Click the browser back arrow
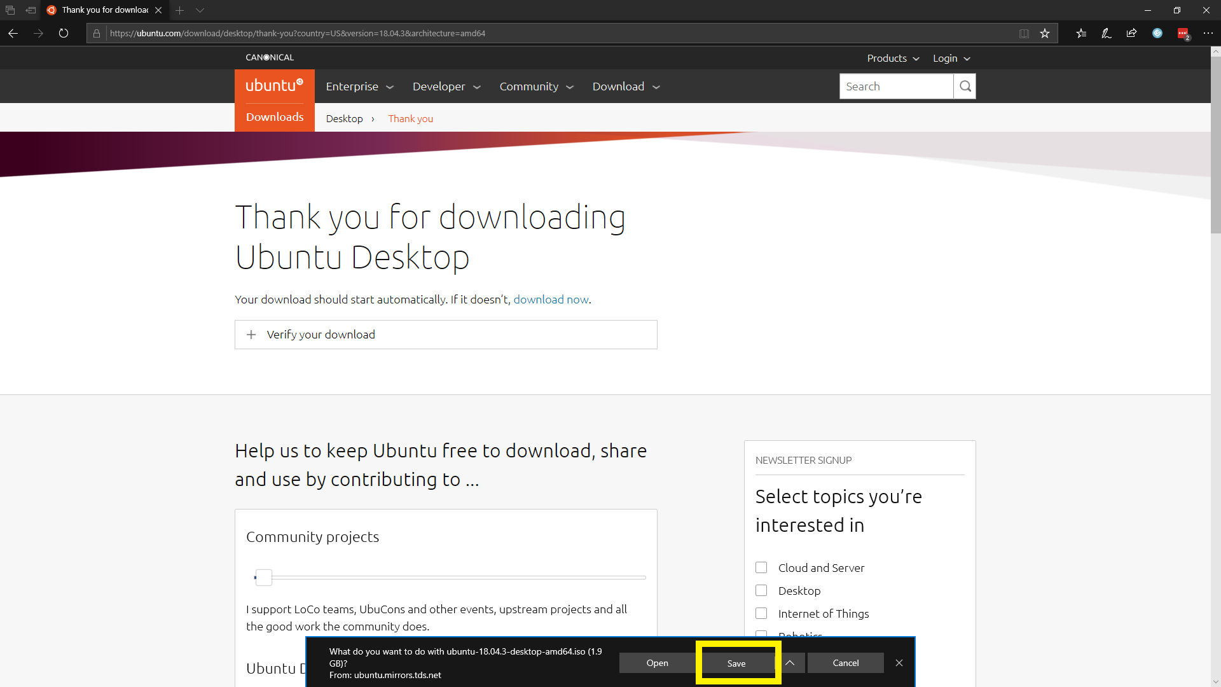 (x=13, y=33)
